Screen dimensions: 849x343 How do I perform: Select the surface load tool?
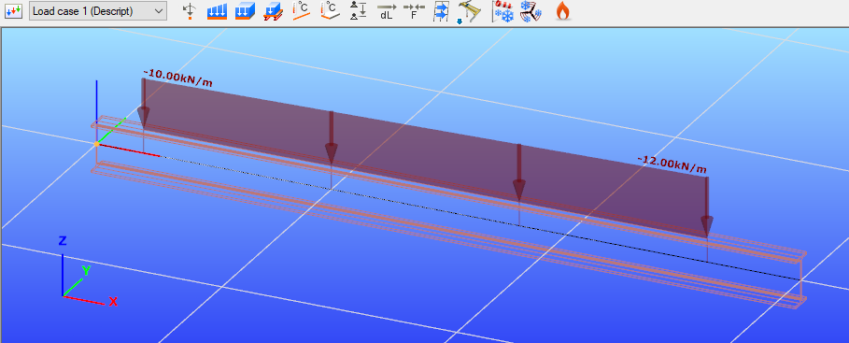point(245,11)
